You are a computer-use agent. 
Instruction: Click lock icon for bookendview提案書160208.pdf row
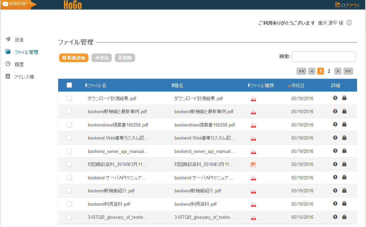coord(344,124)
